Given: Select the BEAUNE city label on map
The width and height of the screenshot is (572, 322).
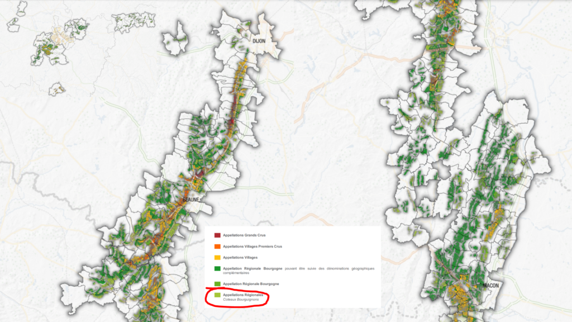Looking at the screenshot, I should [191, 200].
